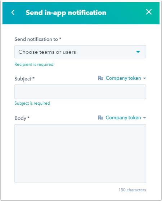Close the in-app notification panel
This screenshot has width=162, height=201.
coord(149,12)
